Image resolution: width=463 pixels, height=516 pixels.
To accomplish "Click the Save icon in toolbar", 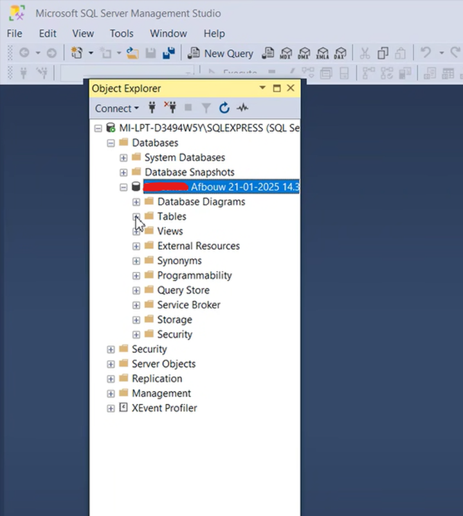I will click(150, 53).
